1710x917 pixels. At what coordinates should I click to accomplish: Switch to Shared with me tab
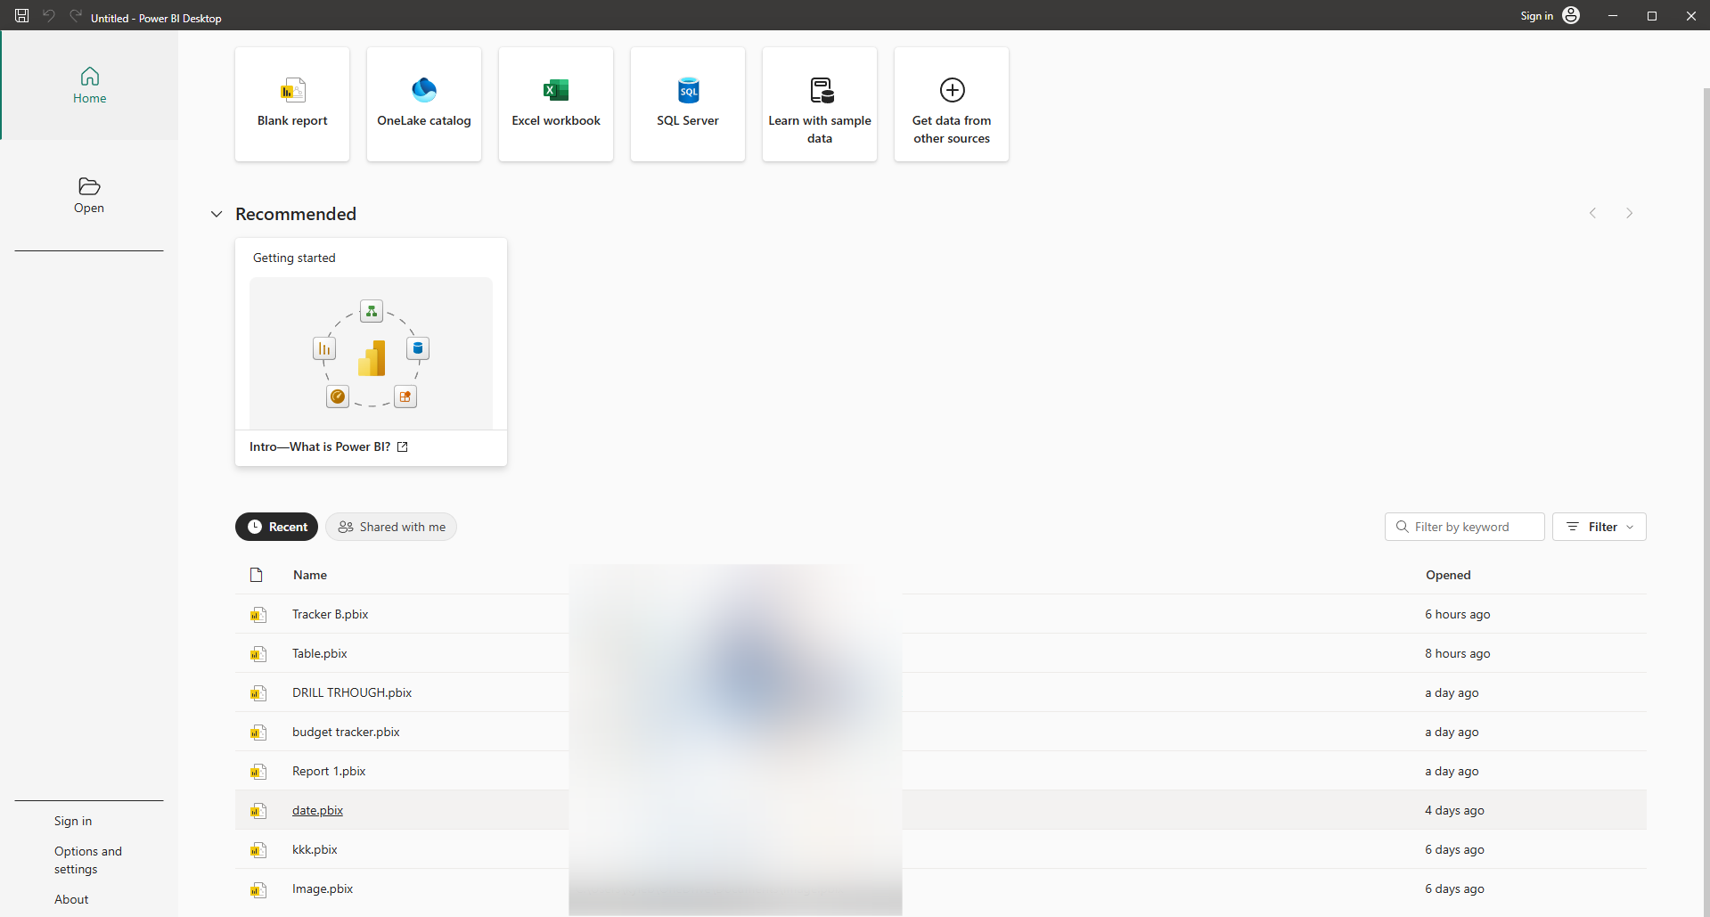[391, 527]
